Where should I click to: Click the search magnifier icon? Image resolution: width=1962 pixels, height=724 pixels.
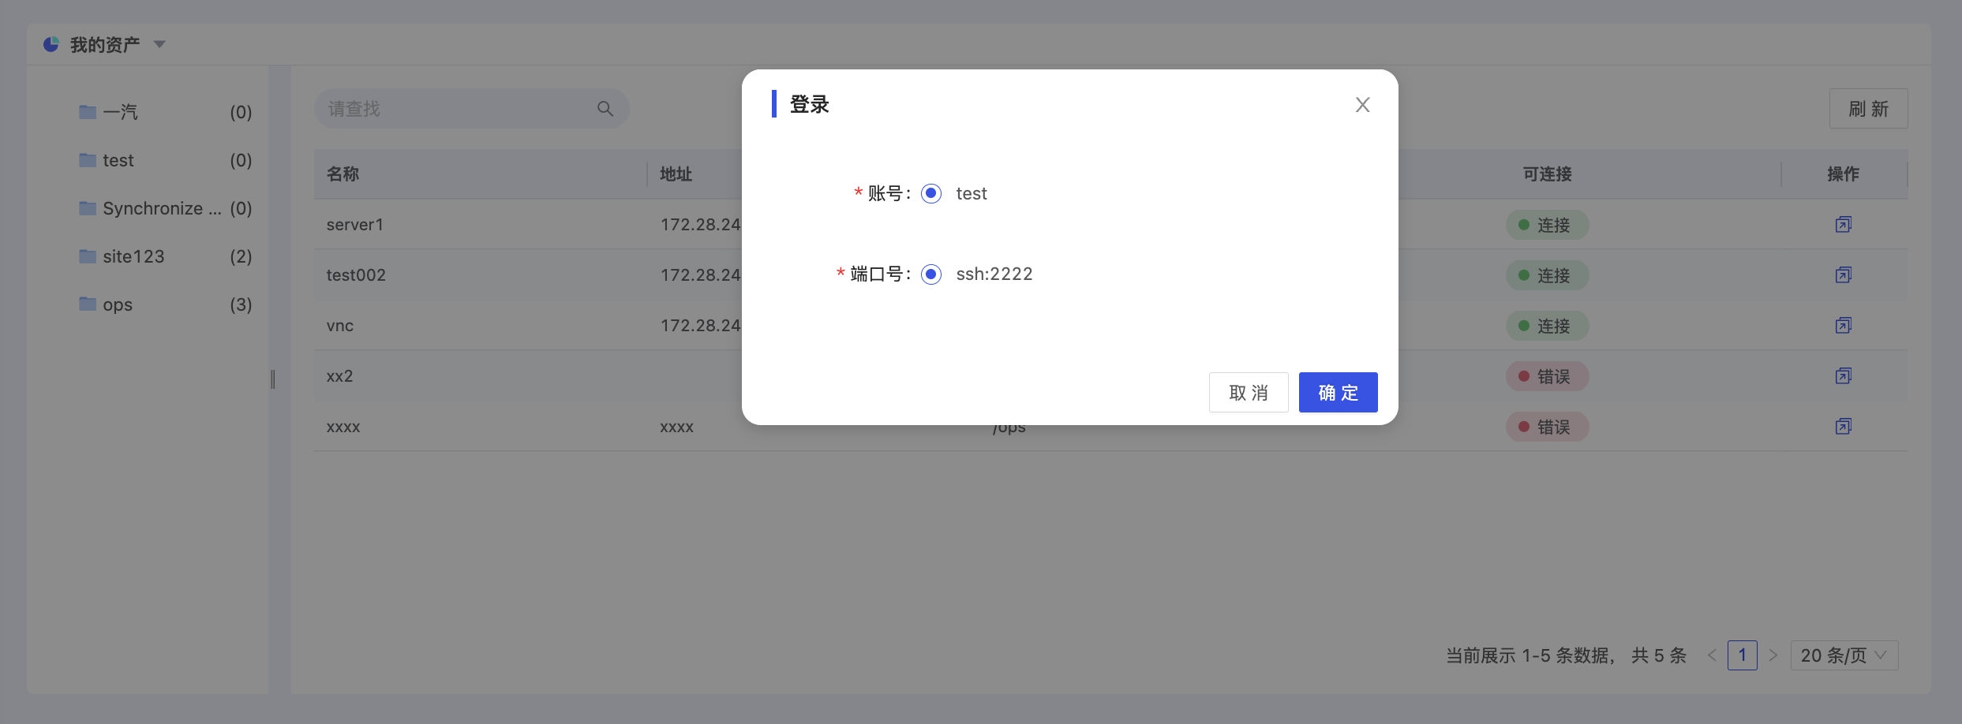click(x=605, y=109)
